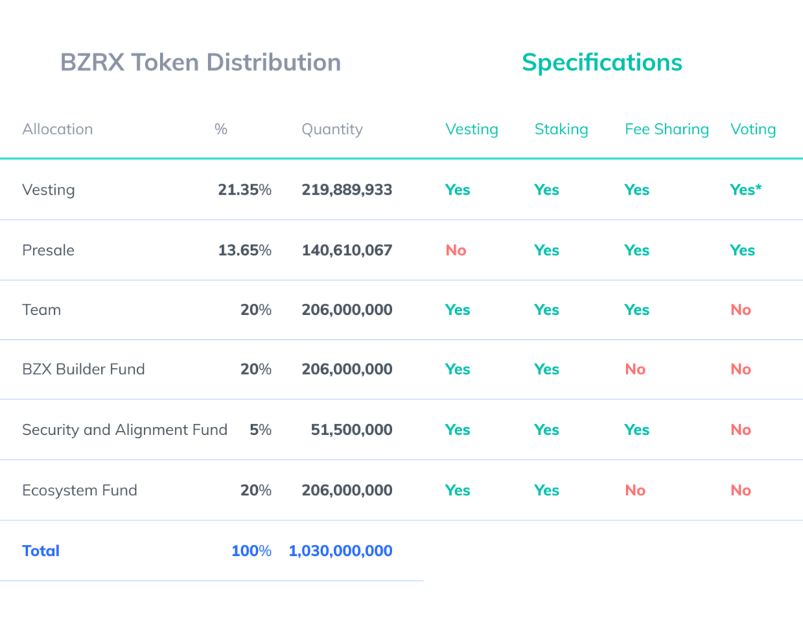The image size is (803, 621).
Task: Click the blue Total label
Action: click(x=41, y=551)
